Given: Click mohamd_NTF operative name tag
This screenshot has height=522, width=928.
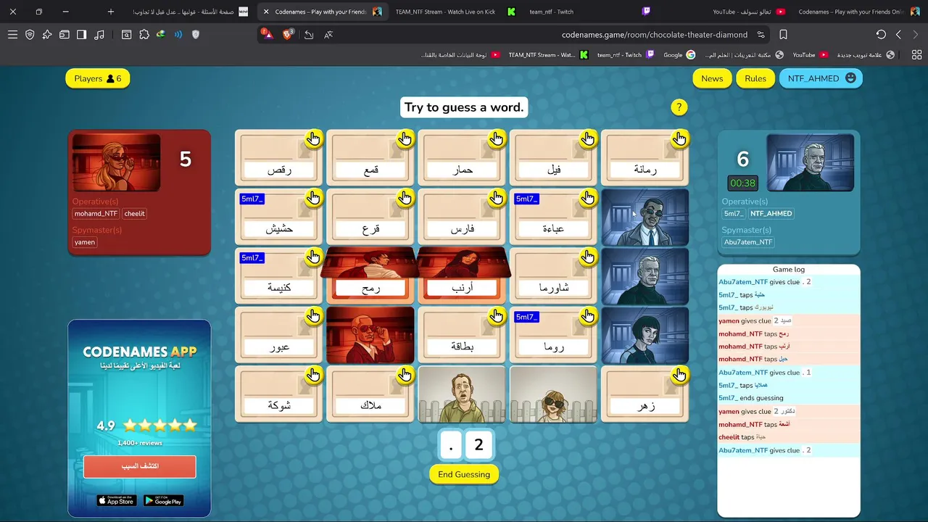Looking at the screenshot, I should point(96,214).
